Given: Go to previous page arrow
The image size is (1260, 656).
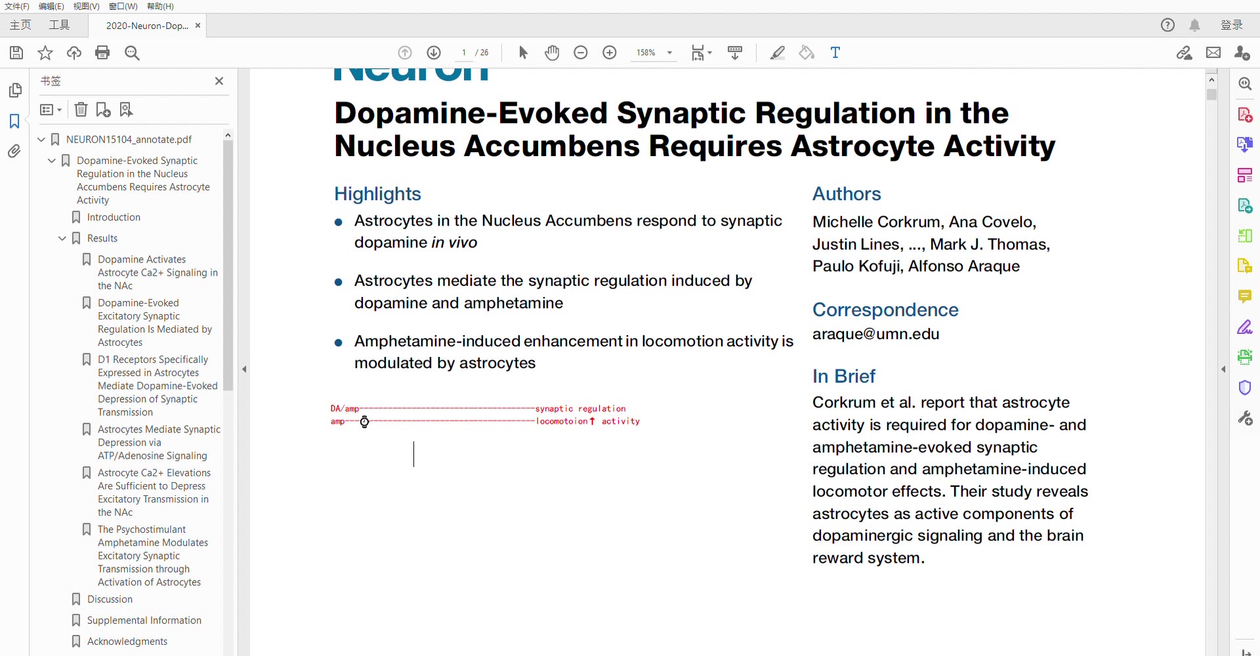Looking at the screenshot, I should 405,52.
